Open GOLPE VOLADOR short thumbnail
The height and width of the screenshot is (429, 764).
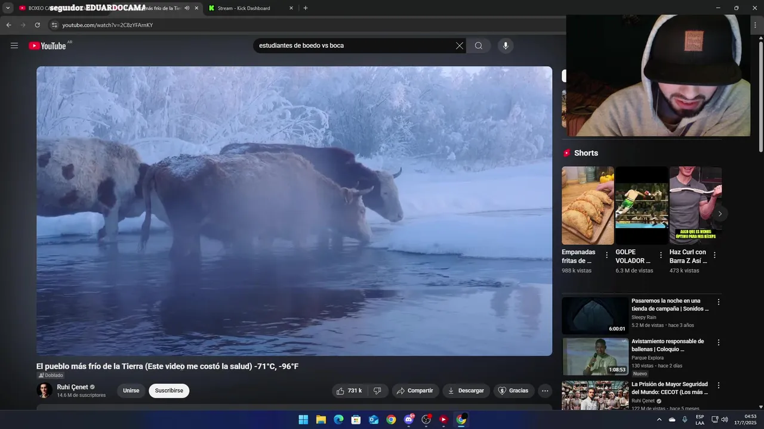[x=642, y=206]
